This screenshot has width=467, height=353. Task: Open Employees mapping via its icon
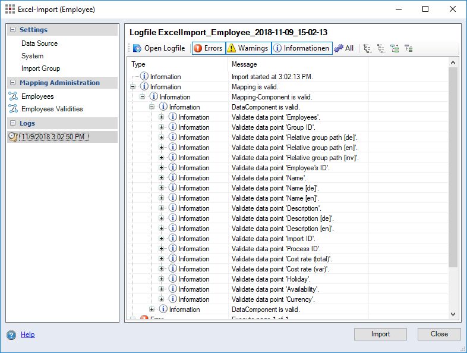click(x=13, y=96)
